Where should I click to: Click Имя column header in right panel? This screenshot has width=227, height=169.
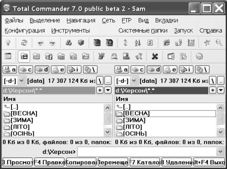pyautogui.click(x=170, y=99)
